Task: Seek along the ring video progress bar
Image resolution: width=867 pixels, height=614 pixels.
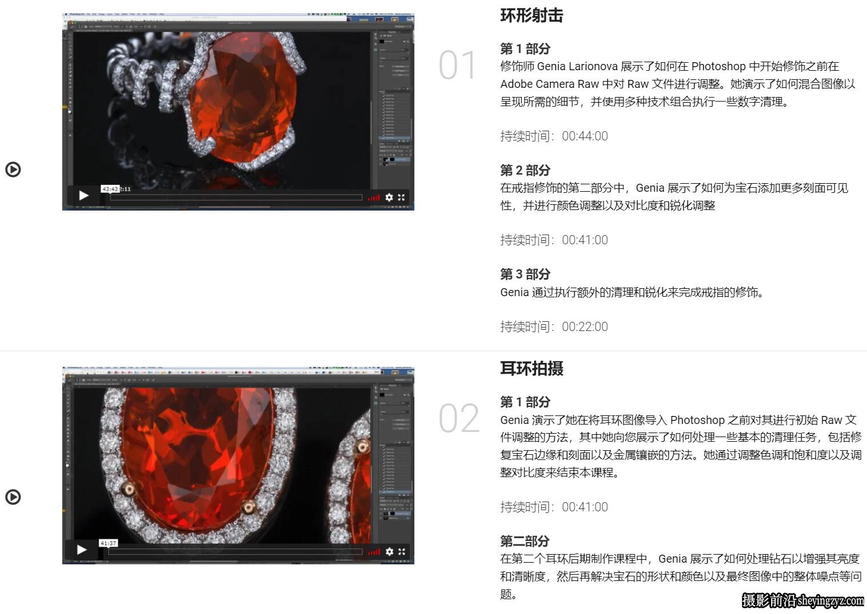Action: click(236, 197)
